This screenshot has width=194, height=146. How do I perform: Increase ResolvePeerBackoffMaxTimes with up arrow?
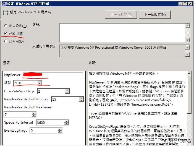coord(34,113)
